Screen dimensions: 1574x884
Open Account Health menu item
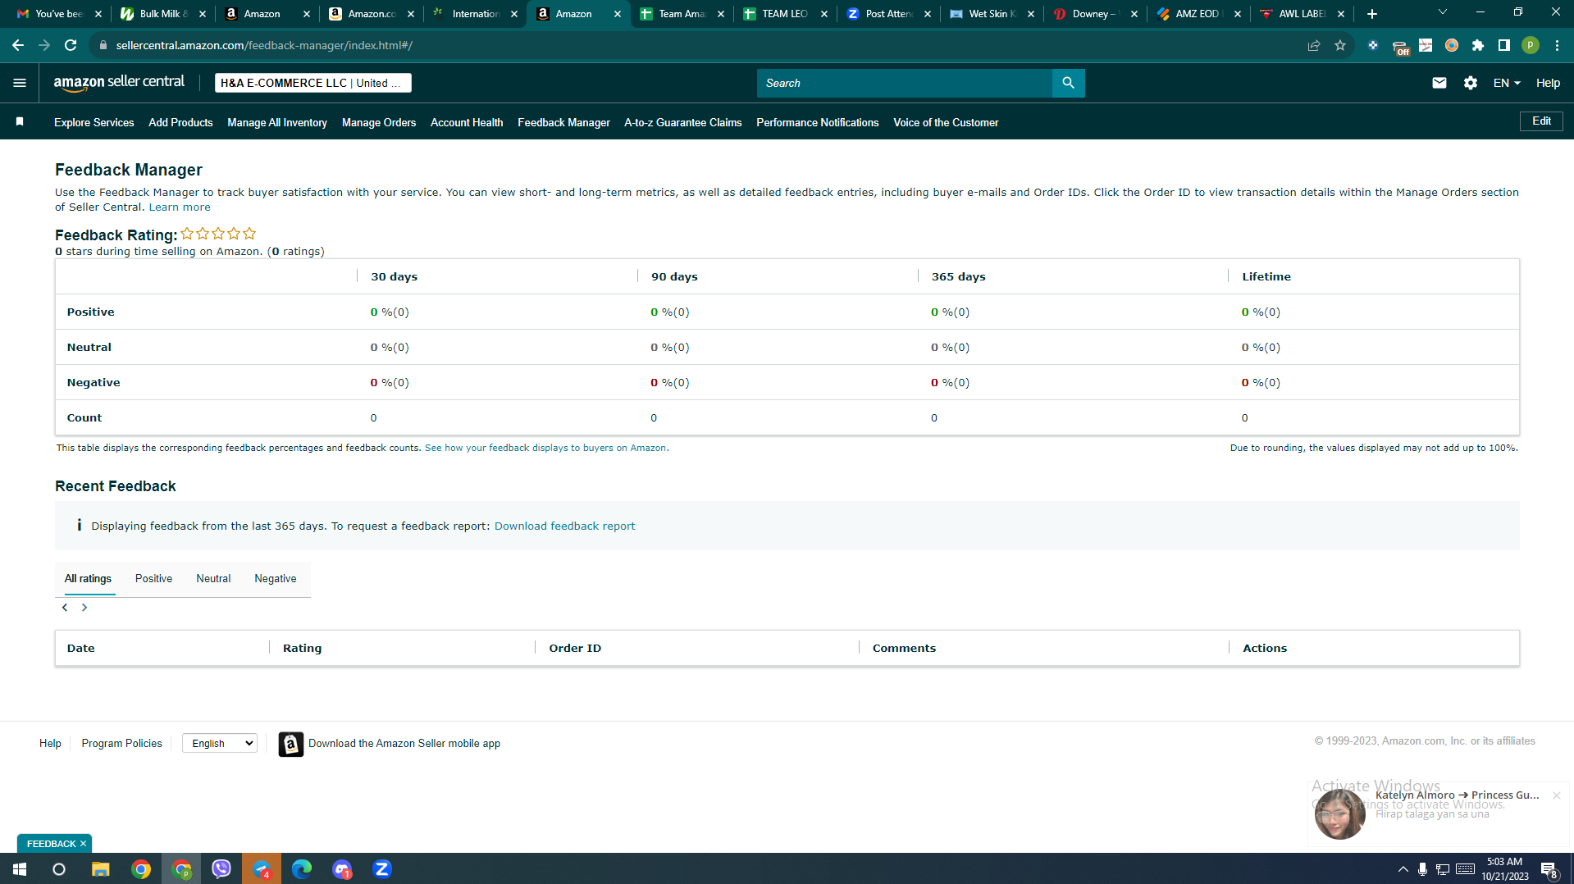point(467,122)
